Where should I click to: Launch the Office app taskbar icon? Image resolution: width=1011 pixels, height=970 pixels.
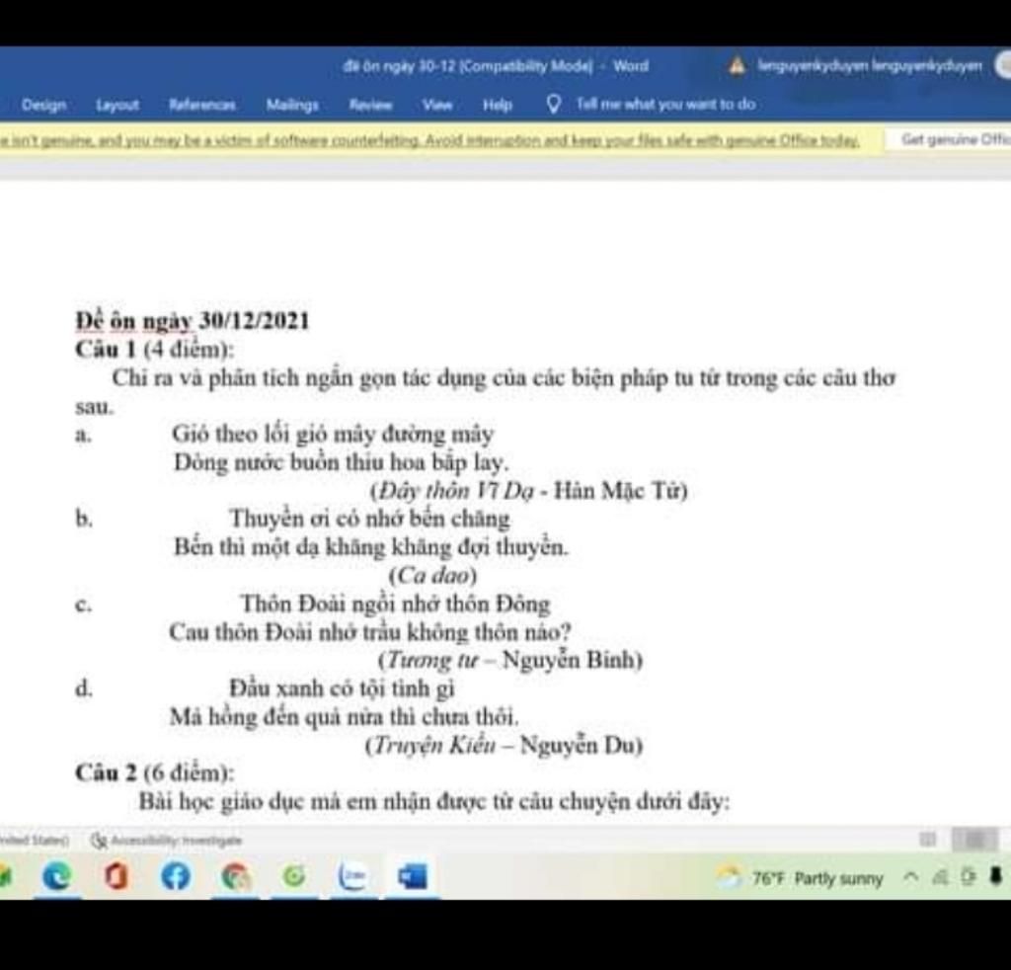(117, 876)
